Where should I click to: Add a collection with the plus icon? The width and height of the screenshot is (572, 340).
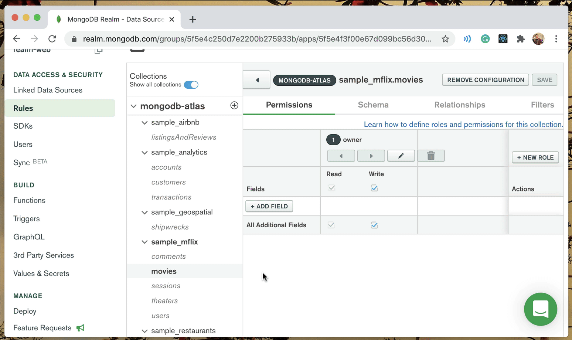point(234,105)
